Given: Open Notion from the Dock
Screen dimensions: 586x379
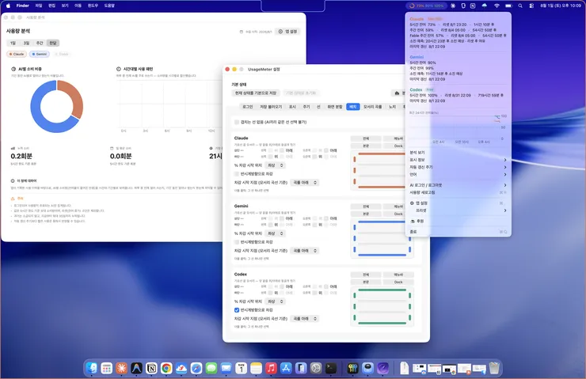Looking at the screenshot, I should pyautogui.click(x=151, y=369).
